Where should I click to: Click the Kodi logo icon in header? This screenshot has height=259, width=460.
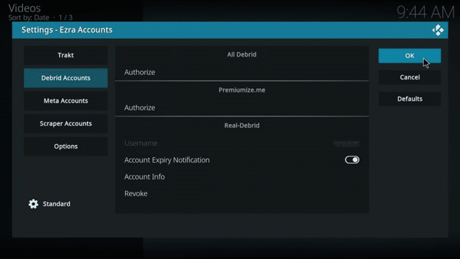438,30
